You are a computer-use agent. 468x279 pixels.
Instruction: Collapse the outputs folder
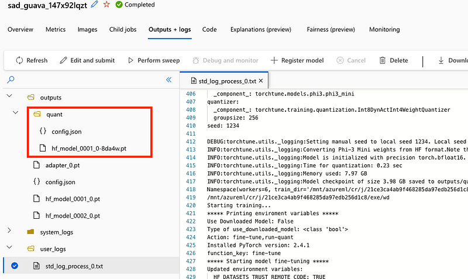[x=9, y=97]
